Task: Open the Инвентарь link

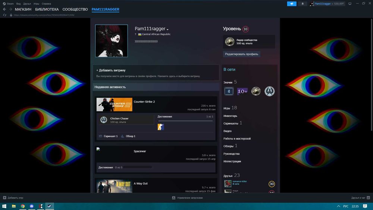Action: [230, 116]
